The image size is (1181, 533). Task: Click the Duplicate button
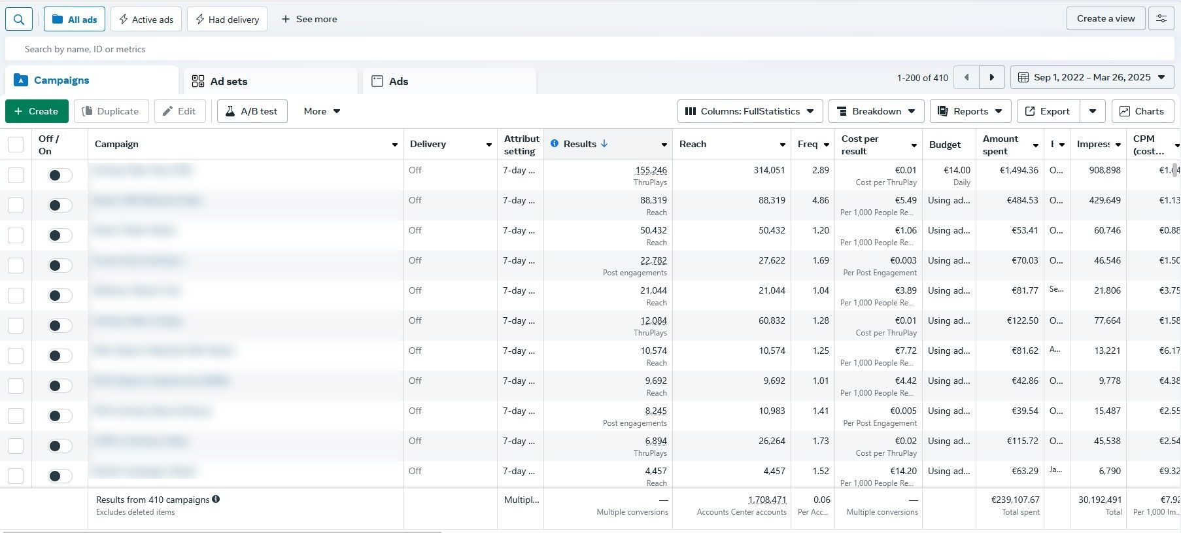click(111, 111)
